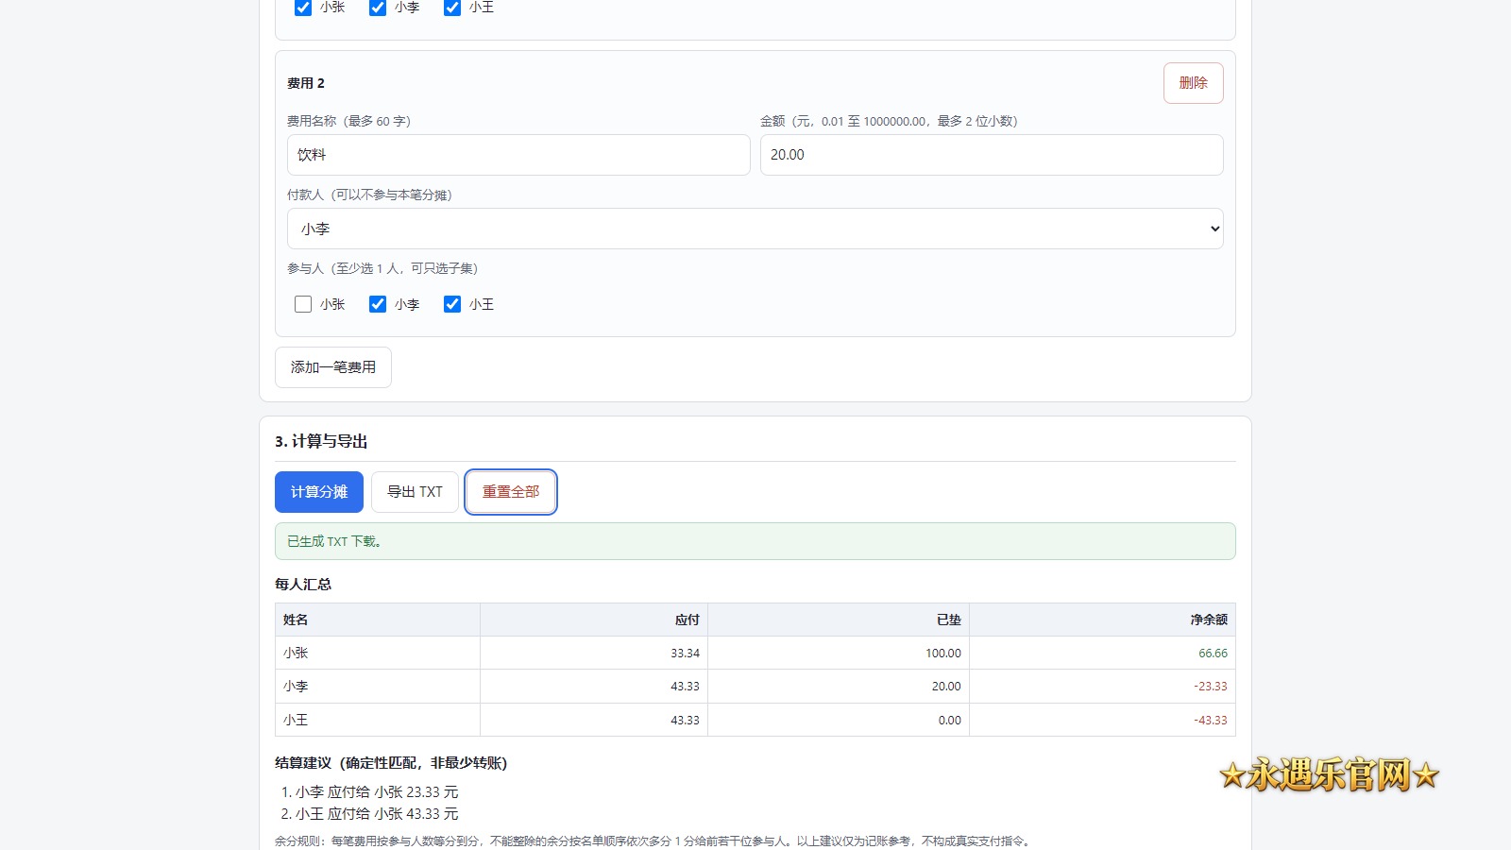The width and height of the screenshot is (1511, 850).
Task: Reset everything with 重置全部 button
Action: (511, 492)
